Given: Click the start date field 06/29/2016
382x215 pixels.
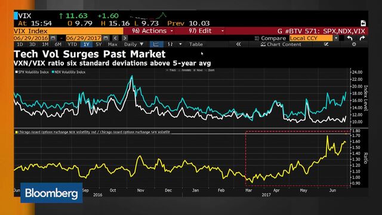Looking at the screenshot, I should click(31, 38).
